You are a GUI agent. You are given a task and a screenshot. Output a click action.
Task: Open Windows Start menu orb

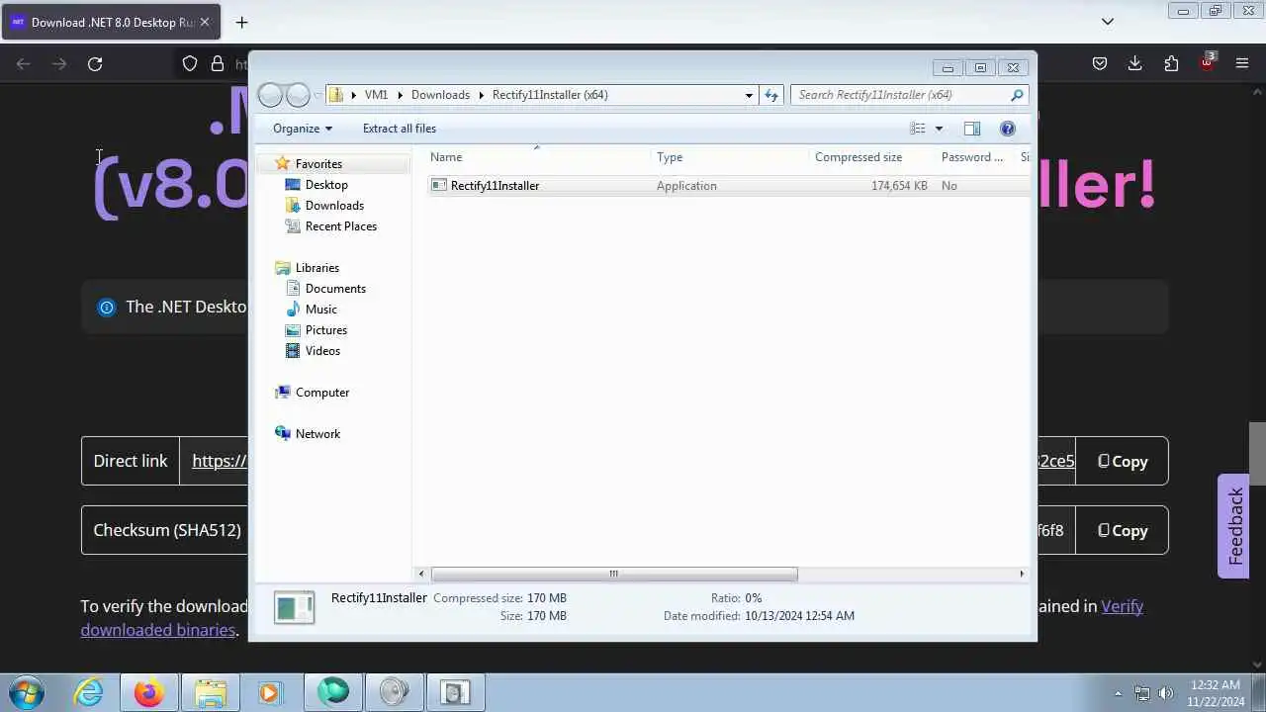pos(26,693)
